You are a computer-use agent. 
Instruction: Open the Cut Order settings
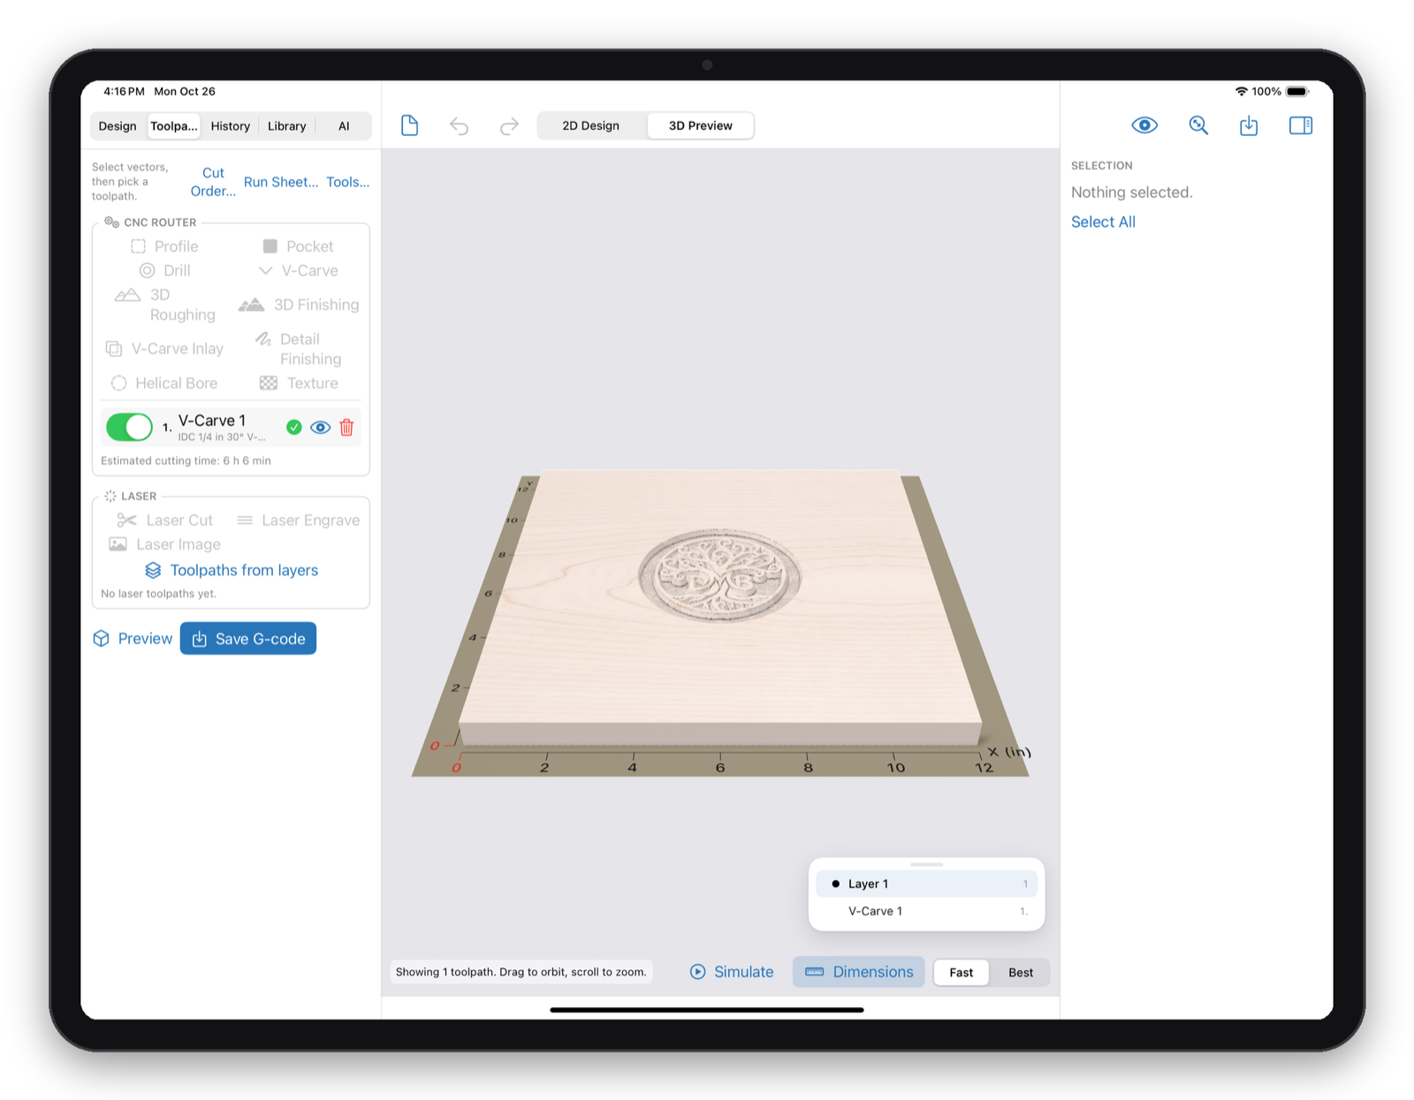213,182
